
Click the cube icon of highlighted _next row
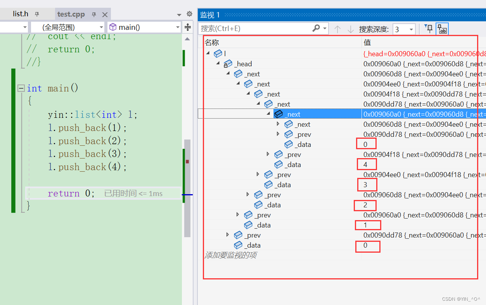[278, 114]
